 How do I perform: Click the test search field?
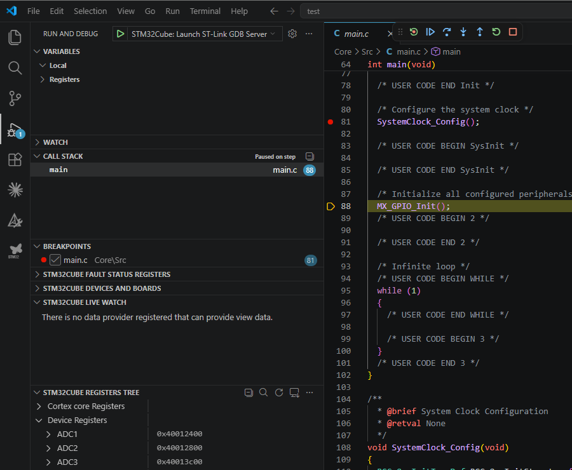pyautogui.click(x=436, y=11)
